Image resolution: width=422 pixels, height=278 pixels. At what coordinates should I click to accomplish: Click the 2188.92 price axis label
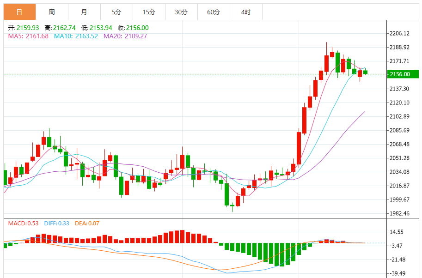[x=399, y=47]
